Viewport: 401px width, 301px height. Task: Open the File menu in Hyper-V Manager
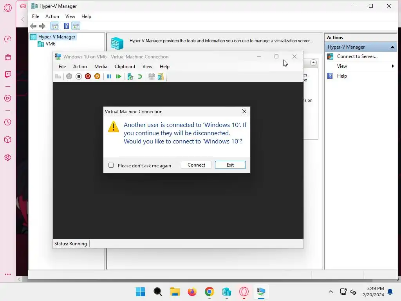[36, 16]
